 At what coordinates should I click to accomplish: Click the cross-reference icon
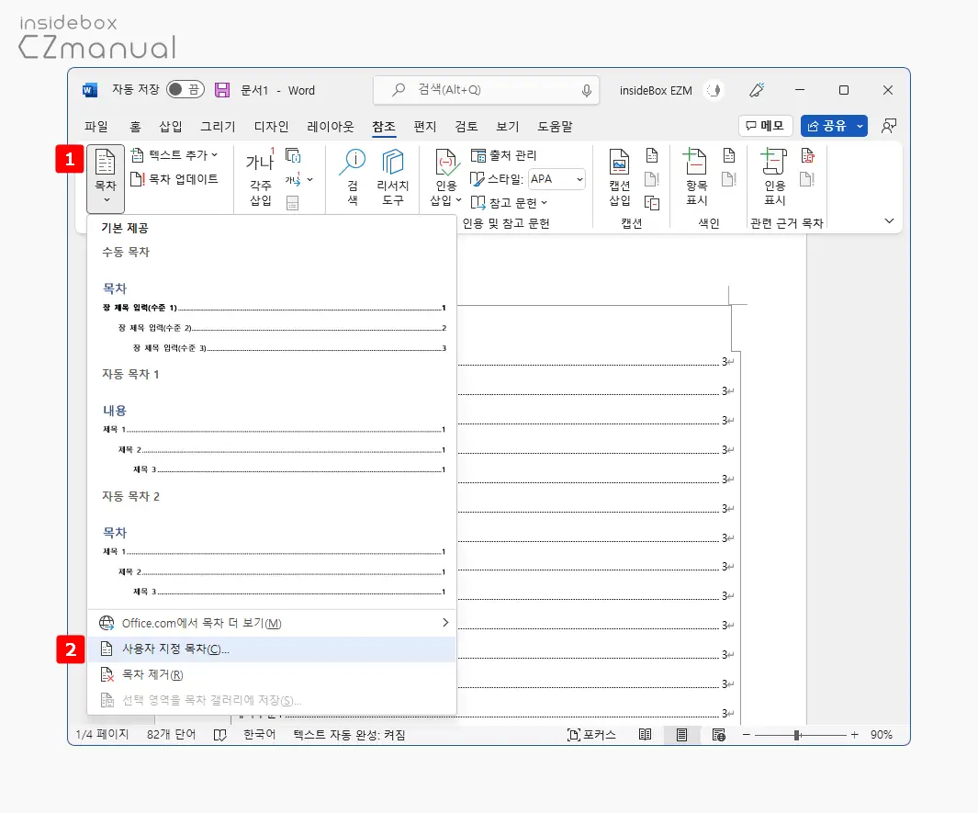tap(652, 203)
